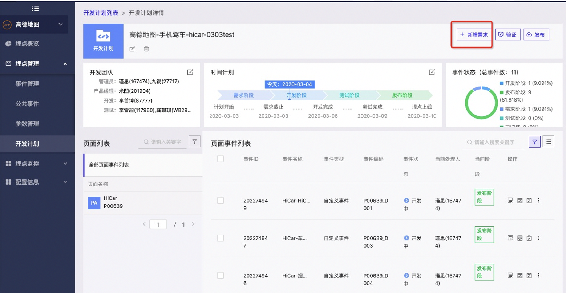The image size is (566, 293).
Task: Open the more-actions menu for P00639_D004
Action: click(539, 276)
